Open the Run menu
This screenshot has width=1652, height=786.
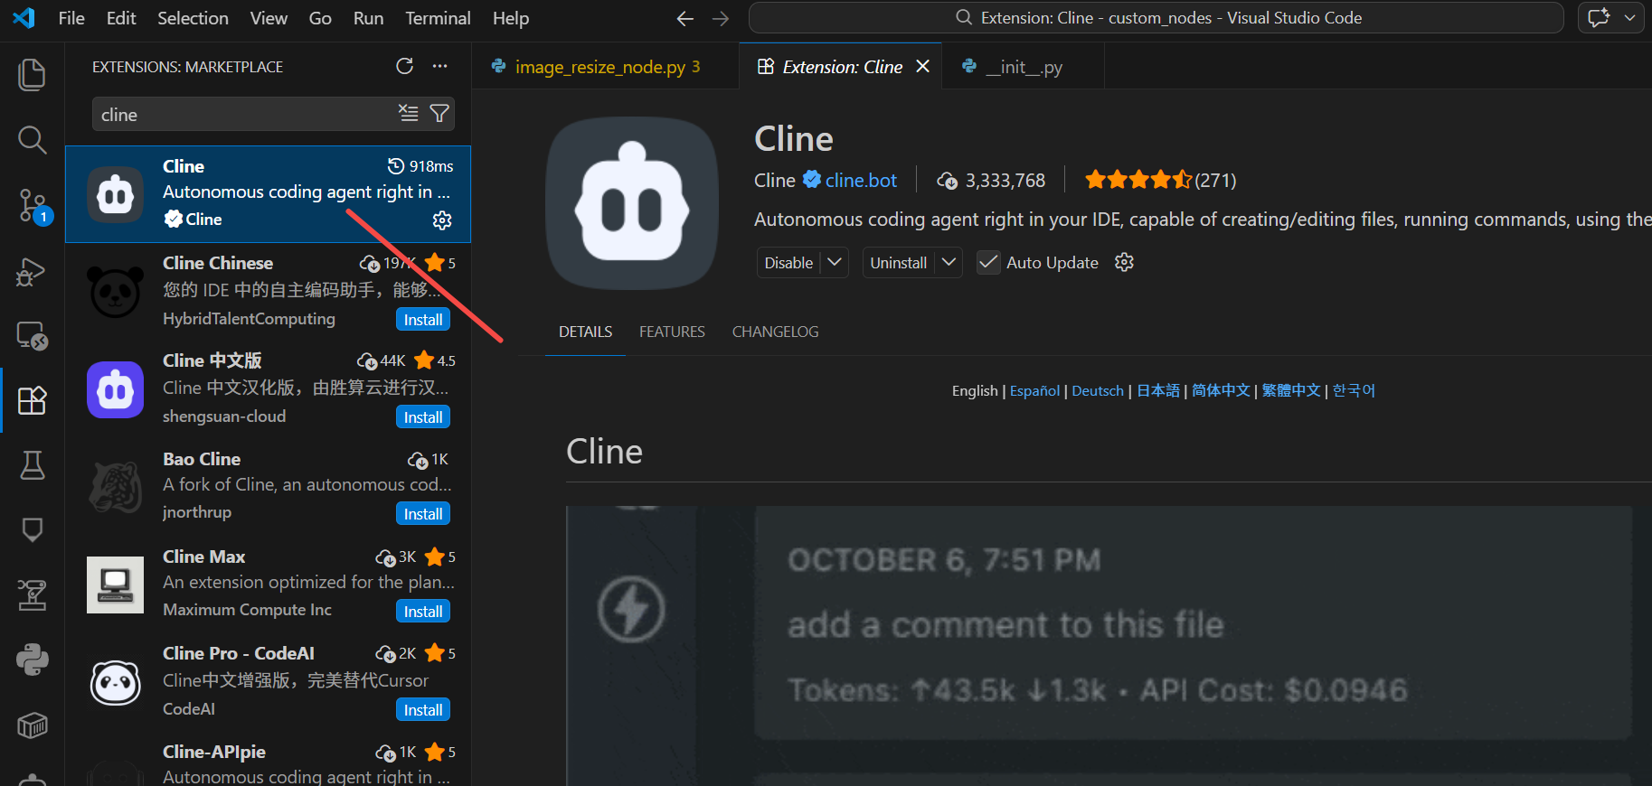pyautogui.click(x=368, y=18)
